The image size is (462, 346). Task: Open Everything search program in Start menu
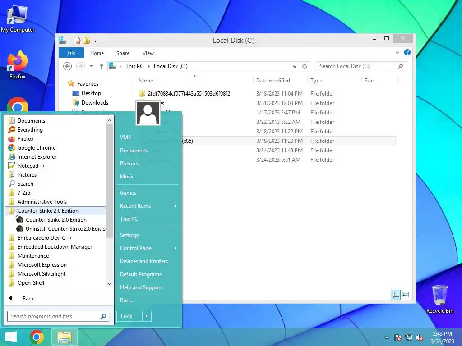[55, 130]
